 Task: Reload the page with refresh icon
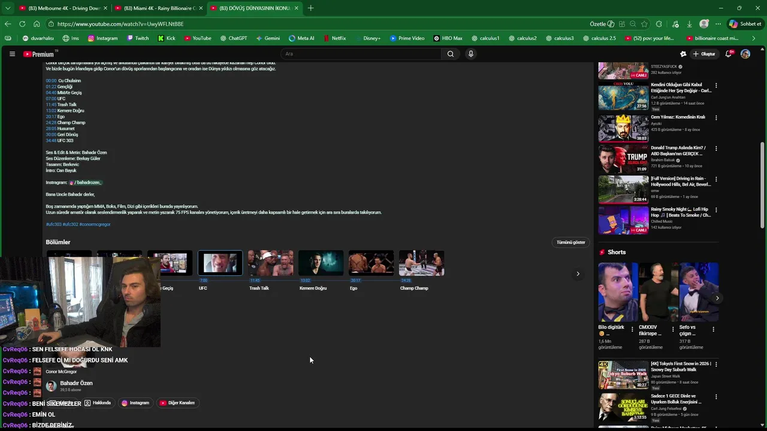coord(22,24)
